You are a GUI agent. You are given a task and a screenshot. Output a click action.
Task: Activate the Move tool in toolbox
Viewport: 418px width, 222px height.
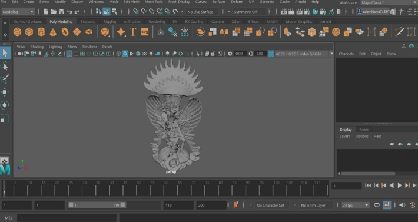(x=5, y=92)
